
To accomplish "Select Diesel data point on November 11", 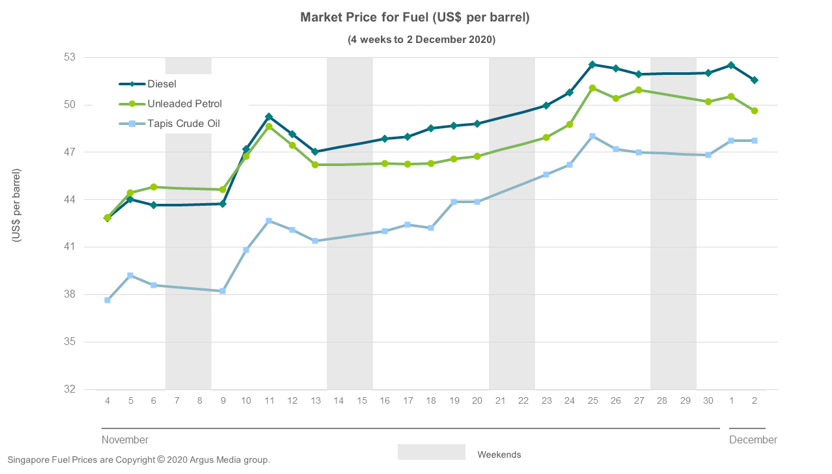I will coord(269,117).
